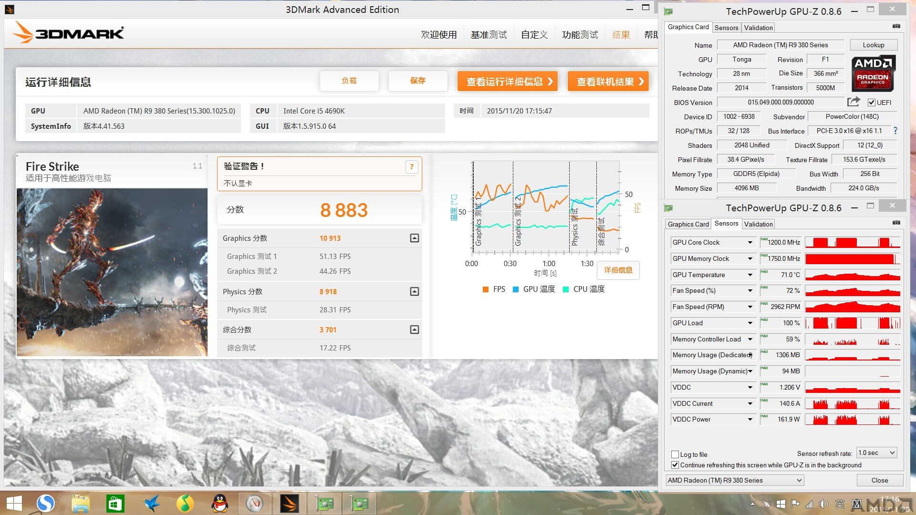Open Fan Speed (%) sensor dropdown

tap(750, 291)
